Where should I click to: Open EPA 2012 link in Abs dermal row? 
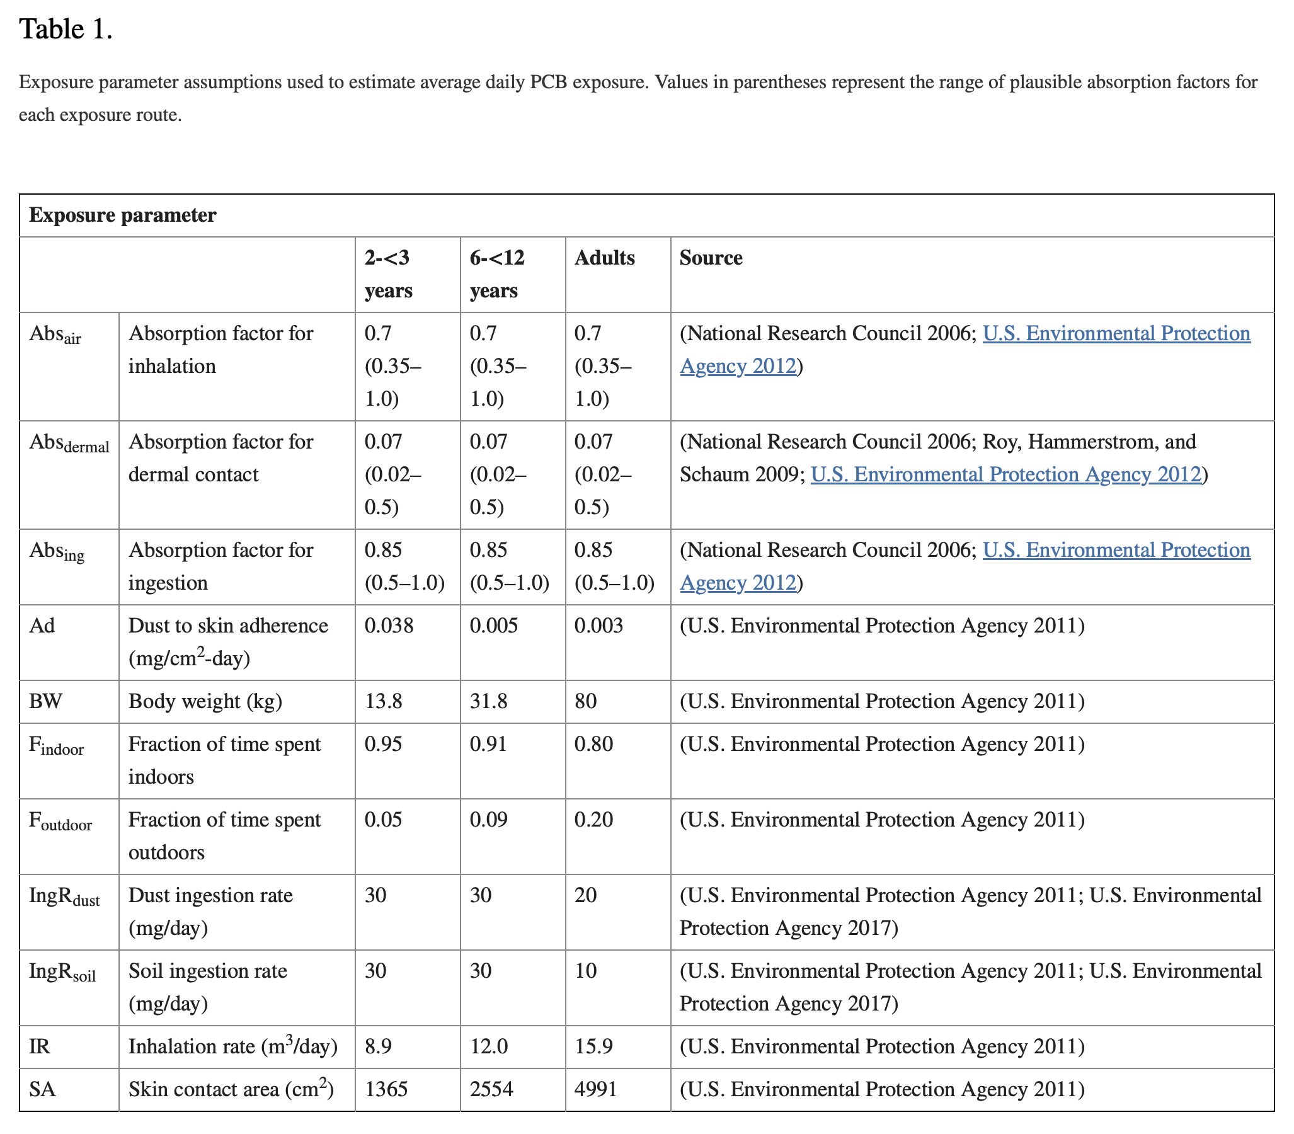tap(1005, 474)
